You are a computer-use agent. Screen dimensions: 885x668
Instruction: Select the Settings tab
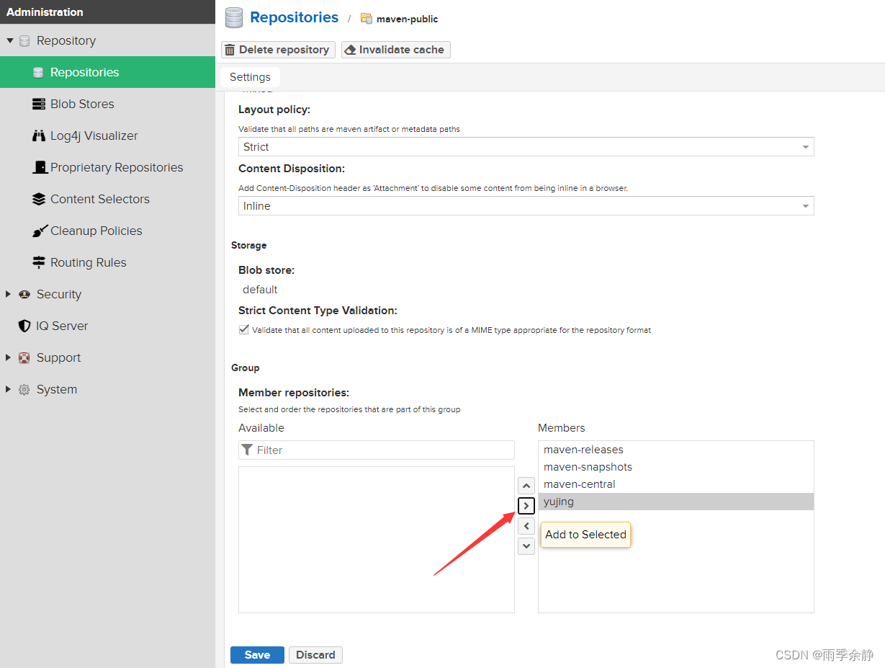[x=250, y=77]
